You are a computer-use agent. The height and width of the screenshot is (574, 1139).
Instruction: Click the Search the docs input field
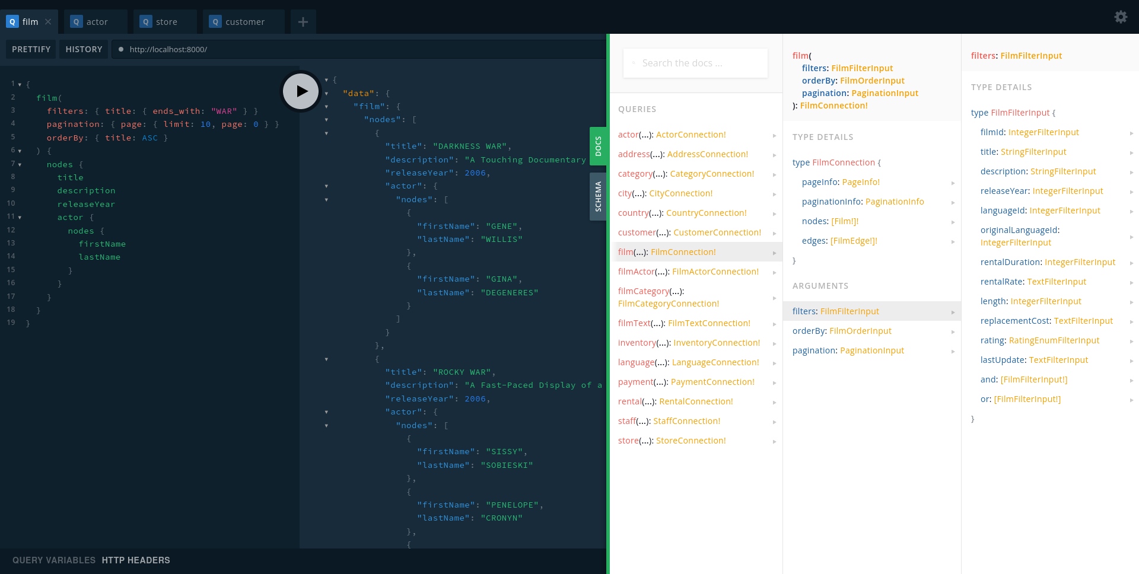point(695,63)
